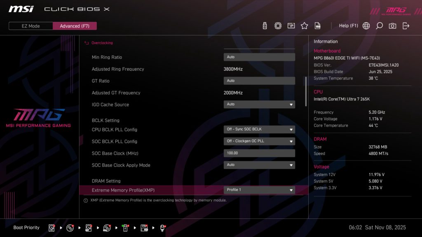The height and width of the screenshot is (237, 422).
Task: Open the CPU hardware monitor icon
Action: [278, 25]
